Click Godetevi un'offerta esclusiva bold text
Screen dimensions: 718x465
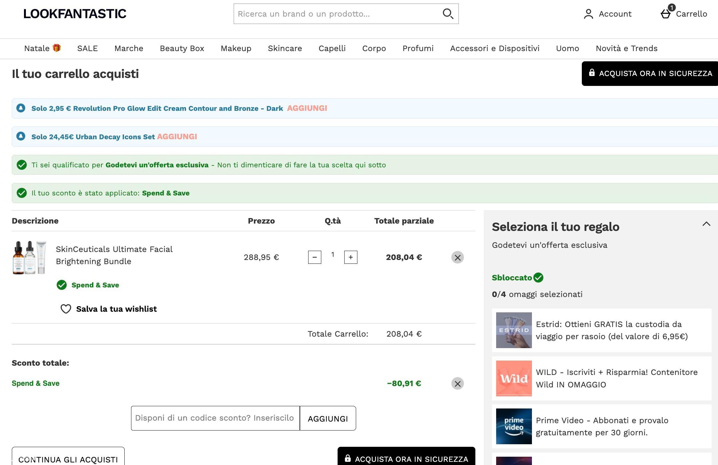157,165
